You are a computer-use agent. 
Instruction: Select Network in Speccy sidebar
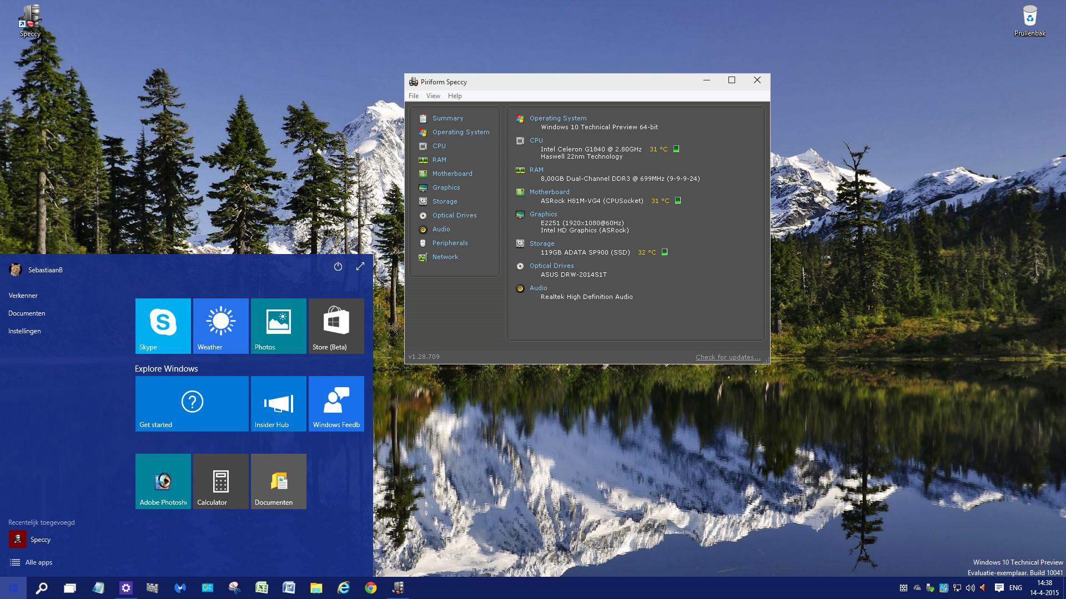click(445, 257)
